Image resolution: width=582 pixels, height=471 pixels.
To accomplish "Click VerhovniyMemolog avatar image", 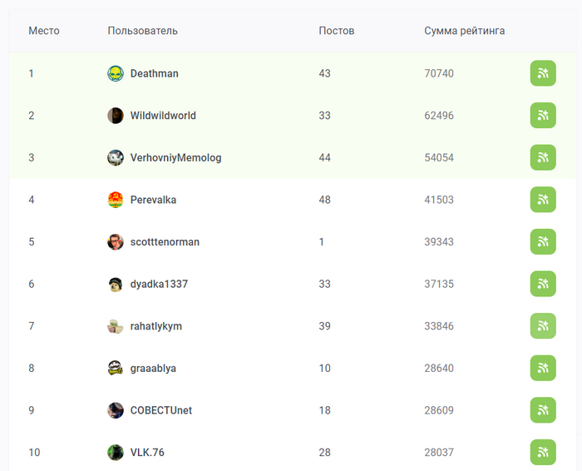I will tap(116, 157).
